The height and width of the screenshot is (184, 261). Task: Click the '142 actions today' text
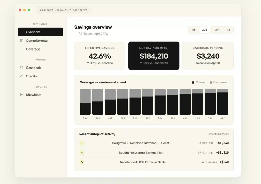218,134
